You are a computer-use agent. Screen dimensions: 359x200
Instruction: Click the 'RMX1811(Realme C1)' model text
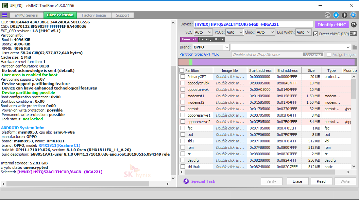59,145
